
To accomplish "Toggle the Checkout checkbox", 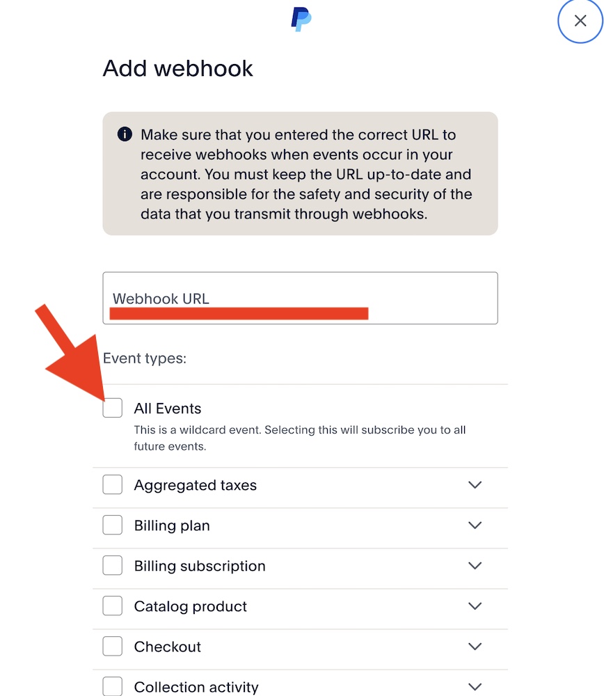I will [113, 646].
